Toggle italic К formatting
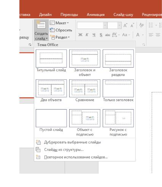Viewport: 162px width, 187px height. [87, 35]
